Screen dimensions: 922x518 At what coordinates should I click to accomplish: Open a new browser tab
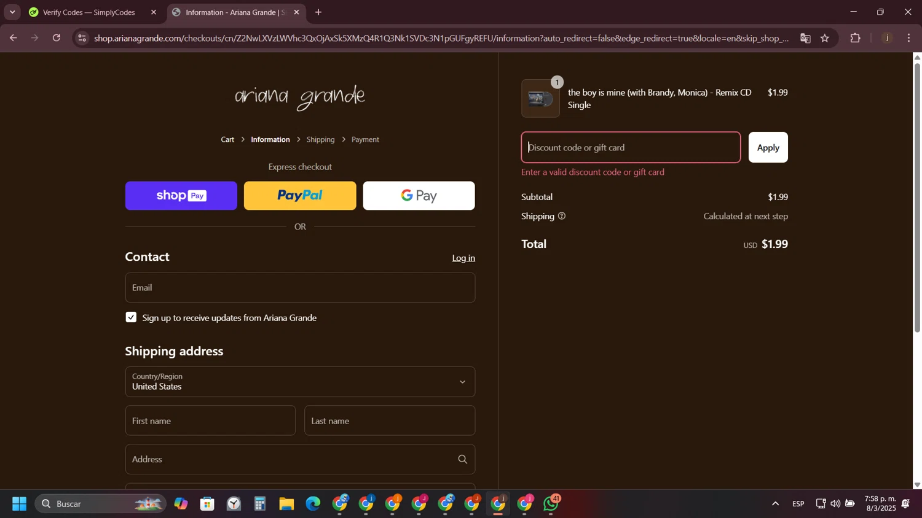[x=318, y=12]
